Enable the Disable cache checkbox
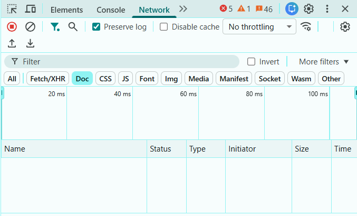This screenshot has width=357, height=216. click(x=163, y=27)
